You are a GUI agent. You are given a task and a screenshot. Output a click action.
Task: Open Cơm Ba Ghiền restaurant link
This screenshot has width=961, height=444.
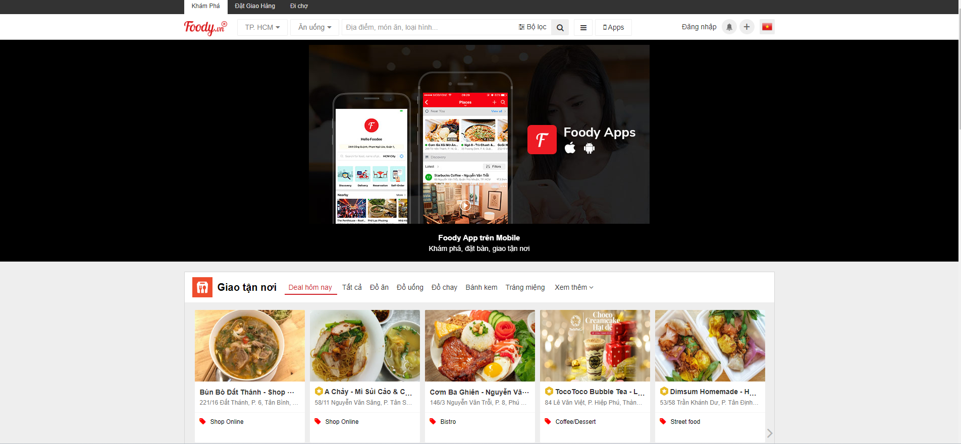[479, 392]
